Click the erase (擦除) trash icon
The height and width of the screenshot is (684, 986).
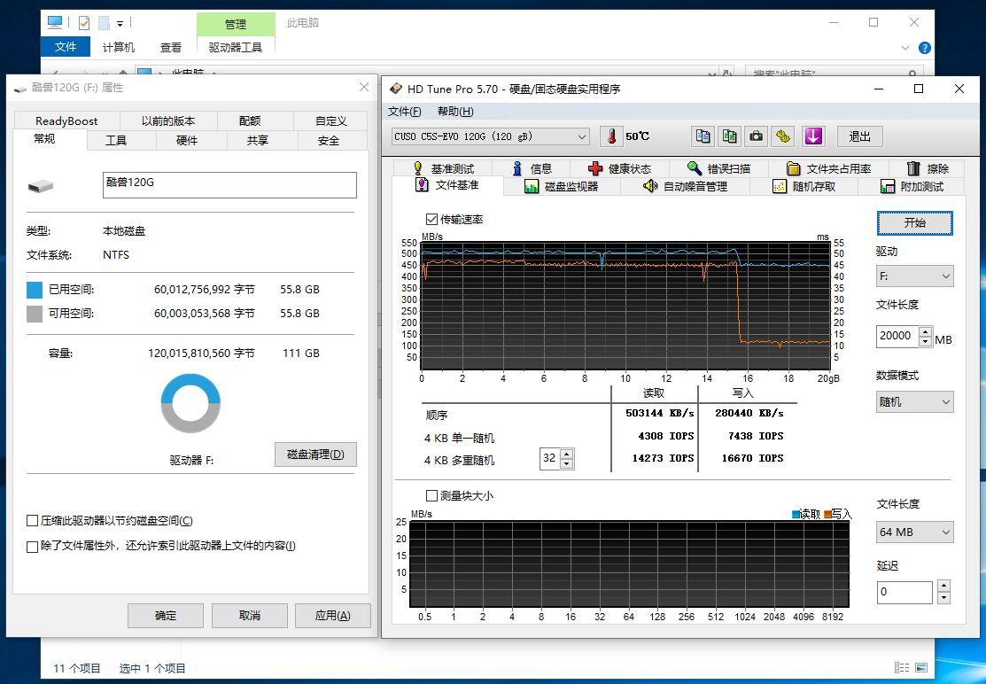[x=915, y=168]
